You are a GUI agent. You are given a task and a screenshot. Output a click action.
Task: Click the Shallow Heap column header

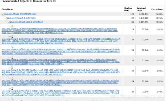[128, 9]
